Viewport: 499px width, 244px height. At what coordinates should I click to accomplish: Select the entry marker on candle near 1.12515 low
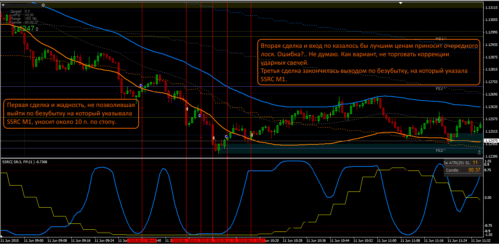[x=226, y=136]
